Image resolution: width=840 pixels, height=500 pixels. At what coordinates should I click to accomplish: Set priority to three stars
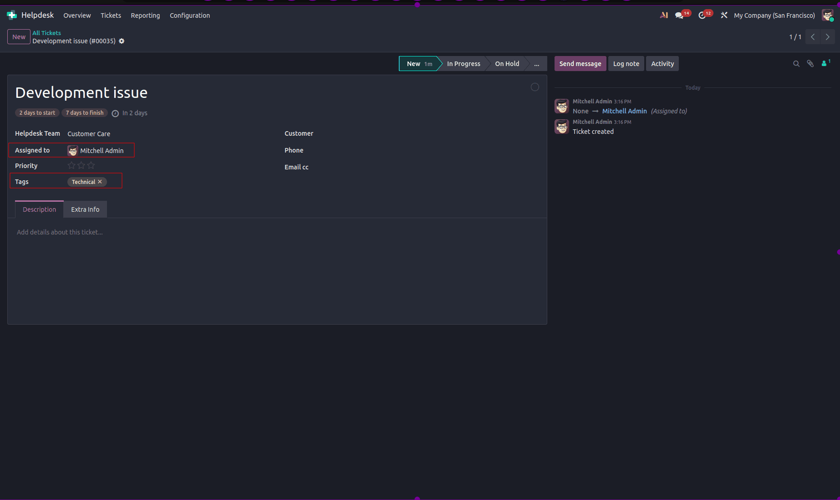tap(91, 165)
